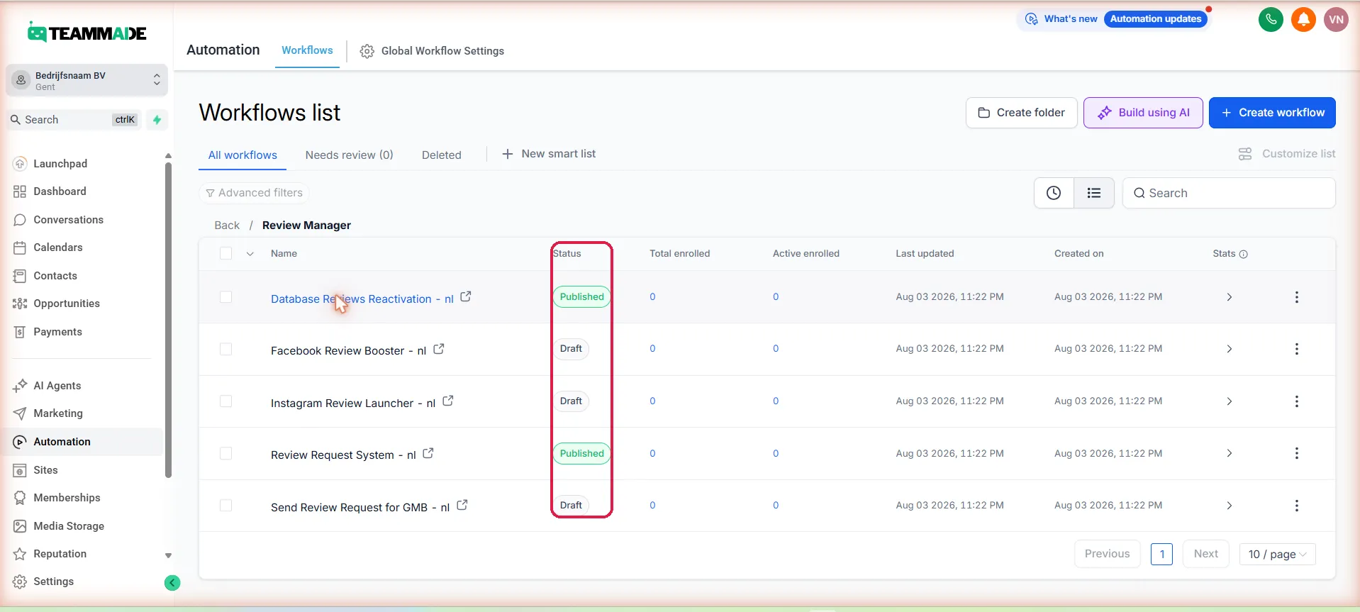The width and height of the screenshot is (1360, 612).
Task: Click the sidebar vertical scrollbar
Action: pos(168,319)
